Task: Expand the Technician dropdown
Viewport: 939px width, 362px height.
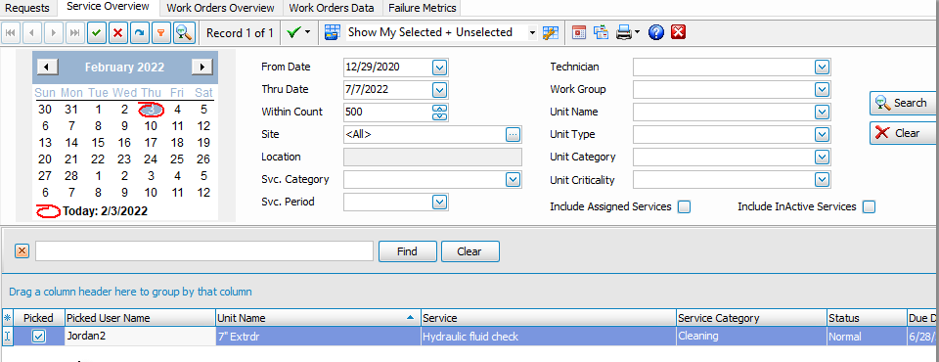Action: (x=821, y=68)
